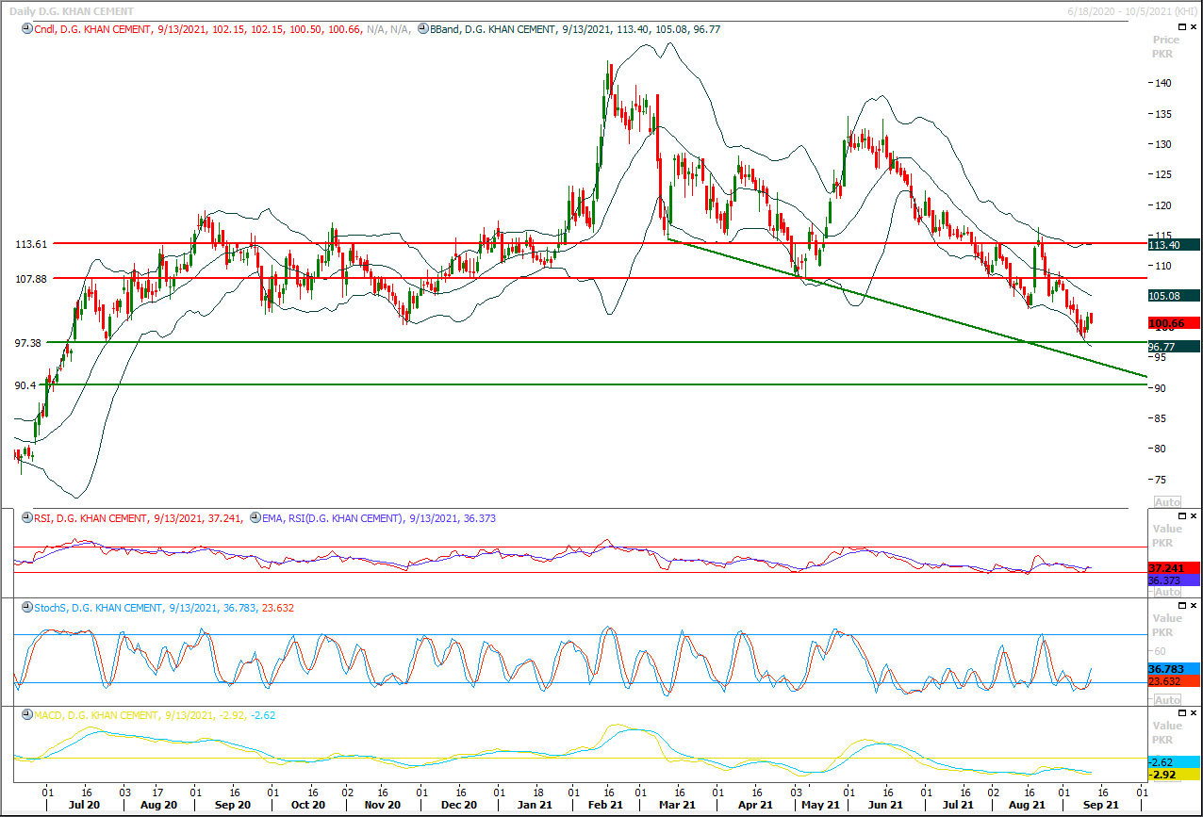
Task: Click the yellow -2.92 MACD value tag
Action: 1174,774
